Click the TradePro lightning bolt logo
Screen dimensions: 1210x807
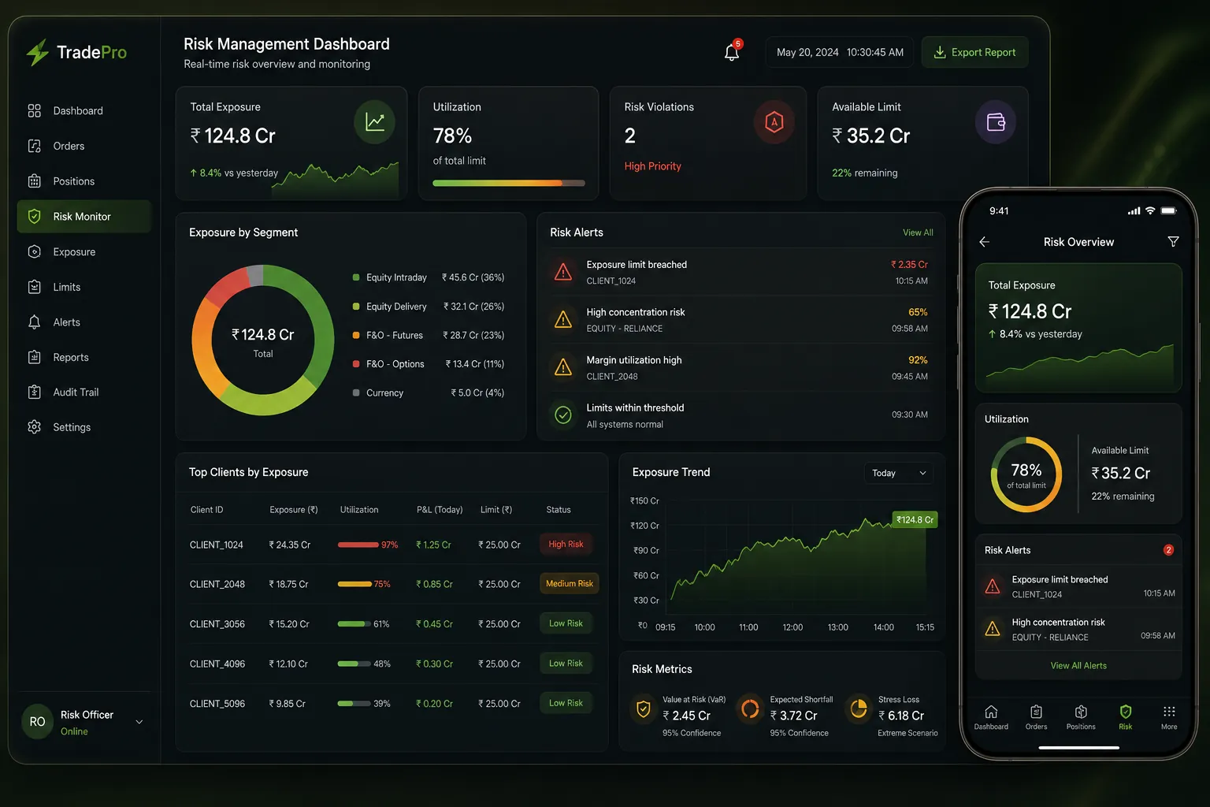pos(37,52)
